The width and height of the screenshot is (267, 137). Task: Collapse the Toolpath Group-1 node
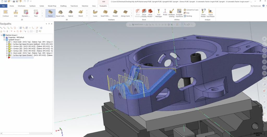pyautogui.click(x=4, y=39)
